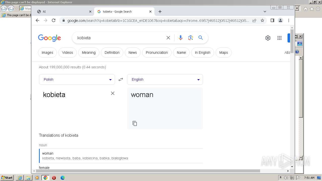
Task: Close kobieta Google Search tab
Action: (x=150, y=12)
